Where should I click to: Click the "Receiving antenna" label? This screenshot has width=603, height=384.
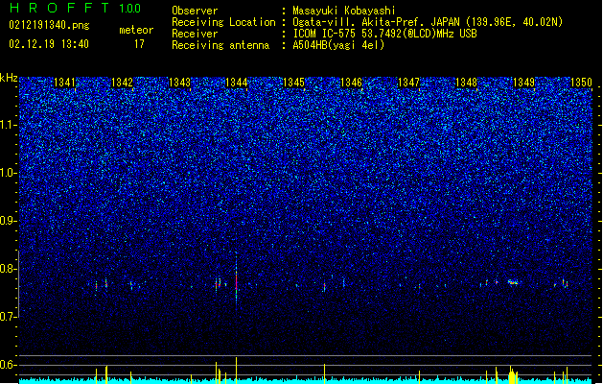(220, 45)
